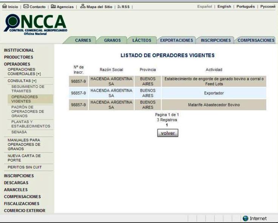The width and height of the screenshot is (278, 223).
Task: Click the Inicio home icon
Action: [x=5, y=6]
